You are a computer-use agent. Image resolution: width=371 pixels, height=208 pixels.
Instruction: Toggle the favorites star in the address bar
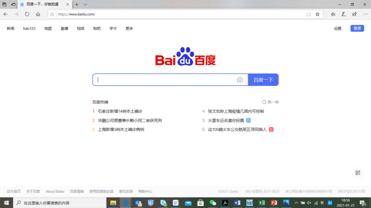(x=317, y=14)
